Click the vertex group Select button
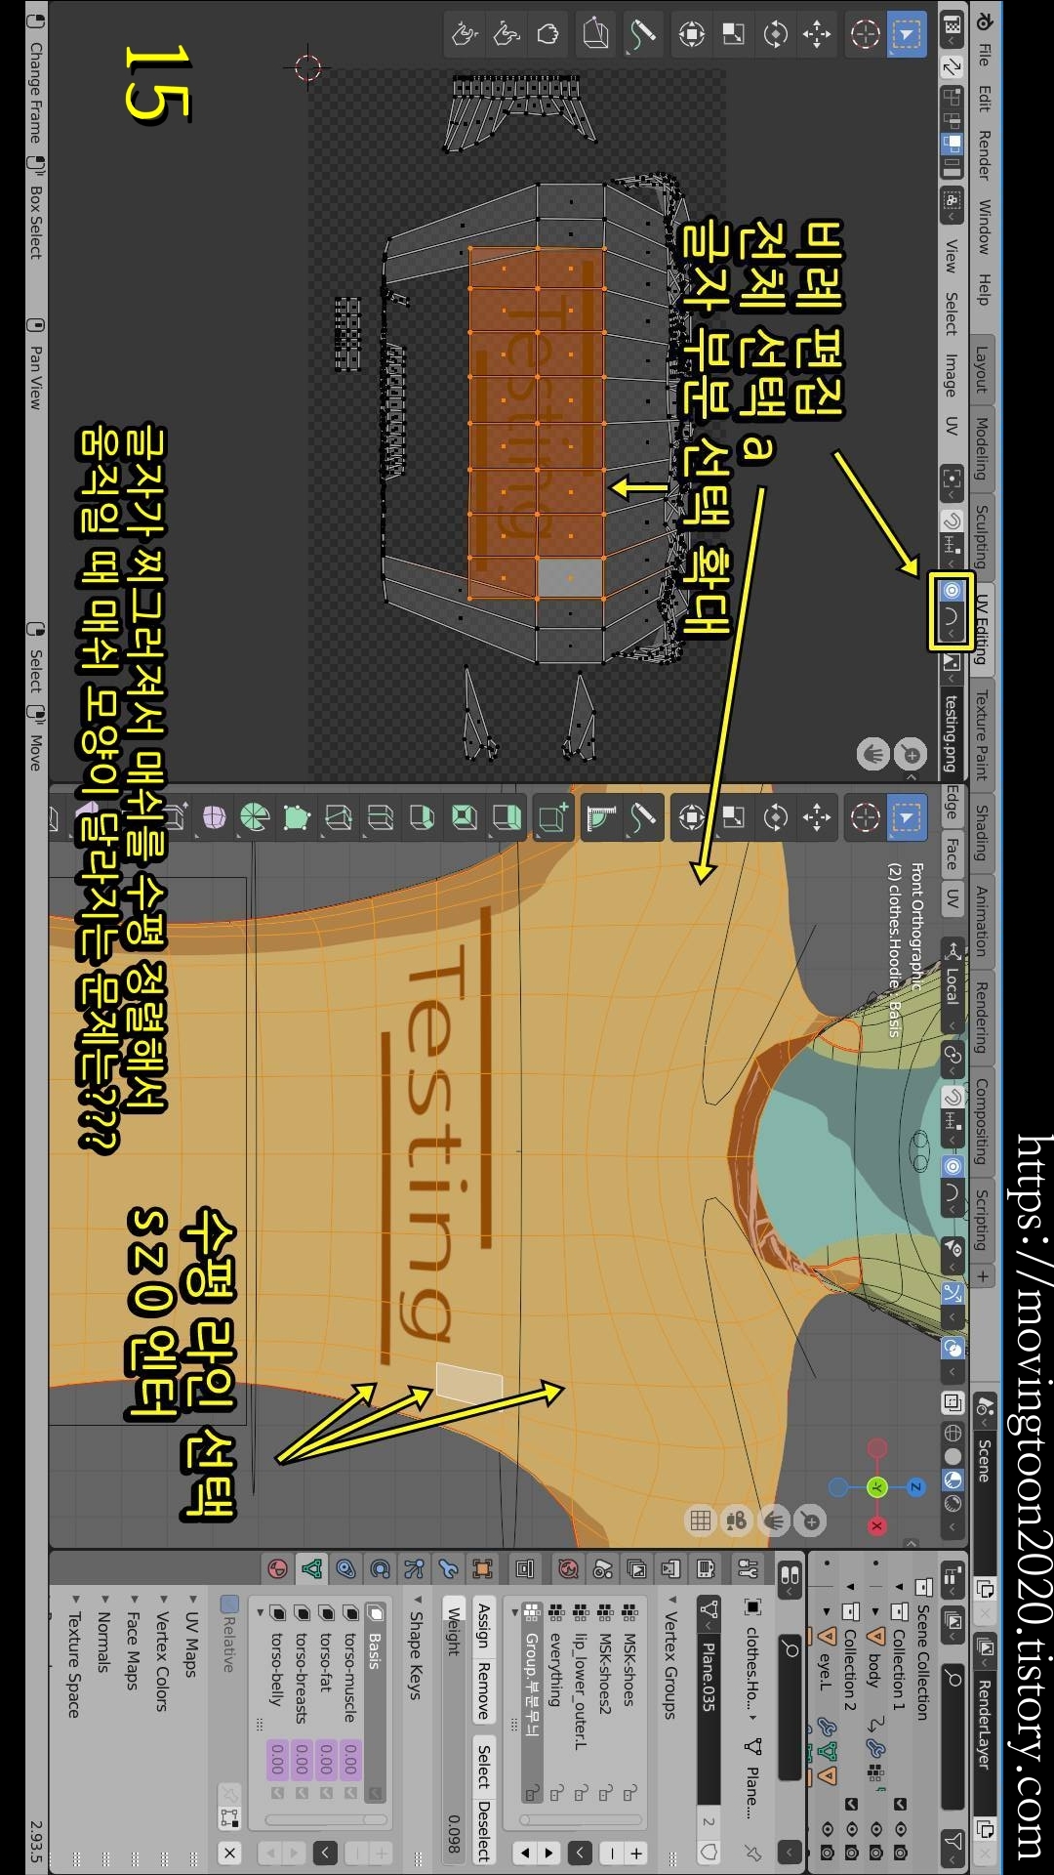This screenshot has height=1875, width=1054. (482, 1765)
